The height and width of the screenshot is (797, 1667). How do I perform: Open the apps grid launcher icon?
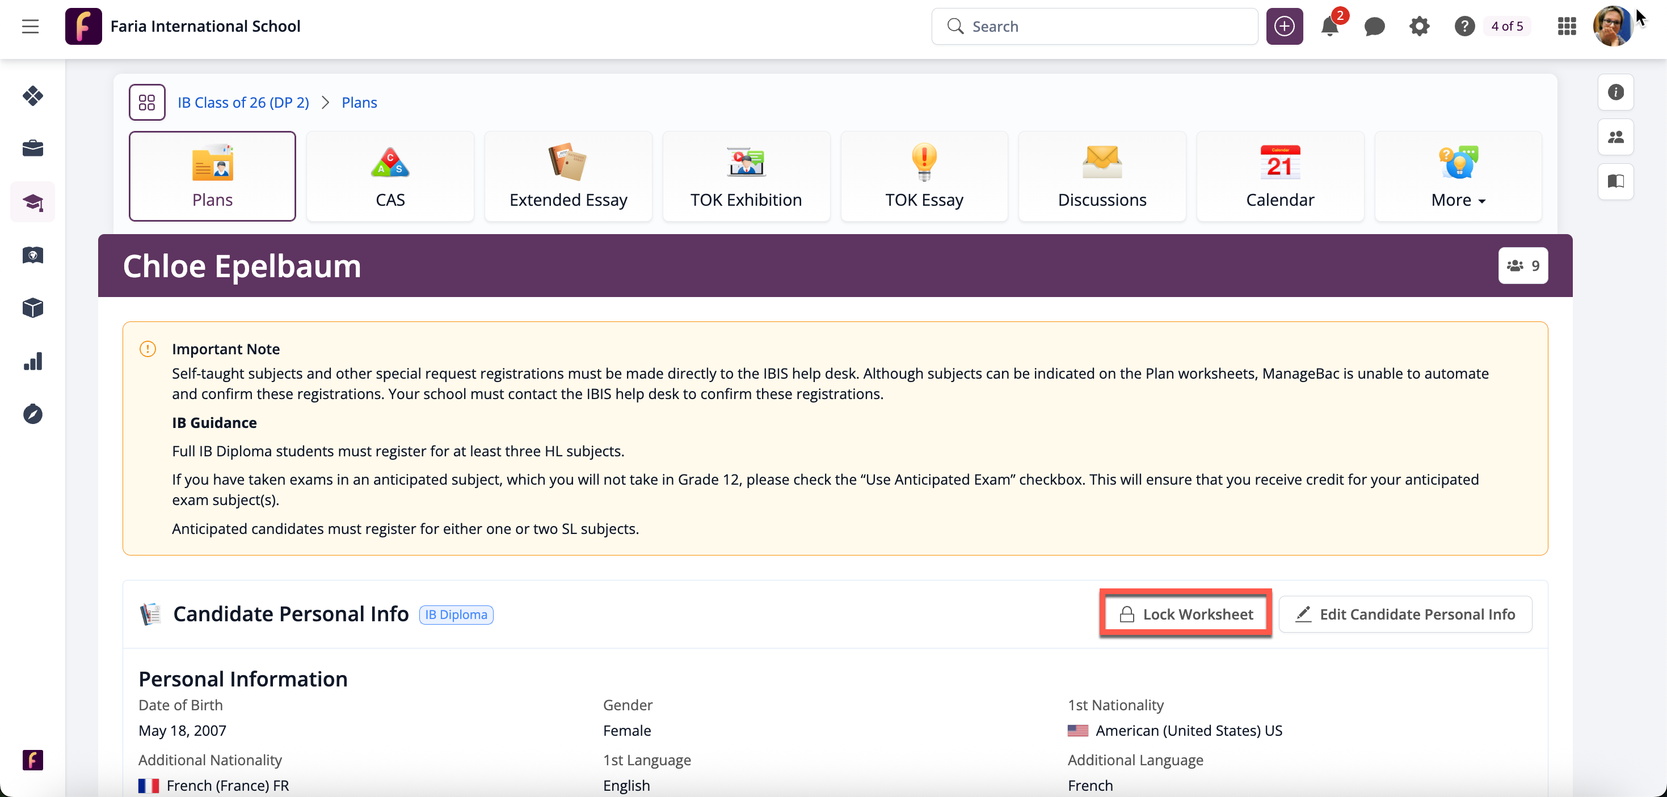pyautogui.click(x=1567, y=27)
